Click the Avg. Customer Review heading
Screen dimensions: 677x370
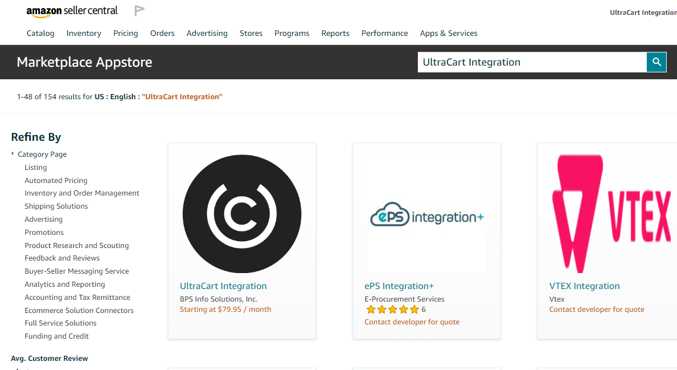49,359
